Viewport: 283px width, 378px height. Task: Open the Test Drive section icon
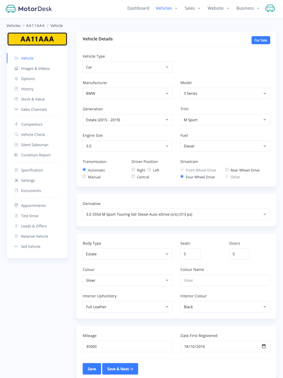tap(16, 216)
